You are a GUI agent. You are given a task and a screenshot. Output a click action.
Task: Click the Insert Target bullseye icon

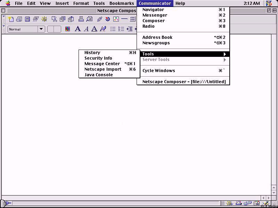(x=108, y=19)
